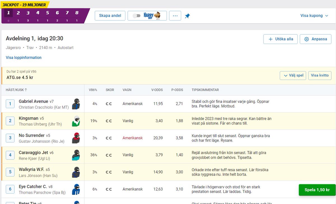The image size is (336, 204).
Task: Click the V86% column header
Action: click(x=93, y=90)
